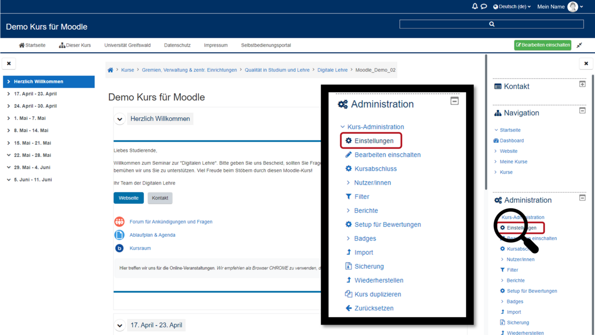This screenshot has width=595, height=335.
Task: Click the user avatar picture
Action: (x=573, y=6)
